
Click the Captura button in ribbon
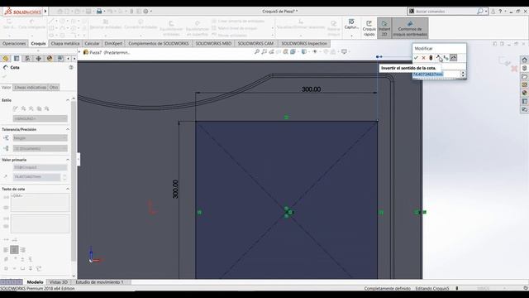[x=351, y=24]
